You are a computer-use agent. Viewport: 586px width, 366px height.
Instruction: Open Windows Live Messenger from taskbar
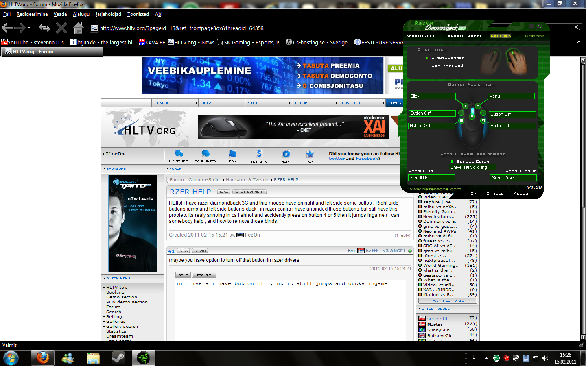pyautogui.click(x=68, y=358)
